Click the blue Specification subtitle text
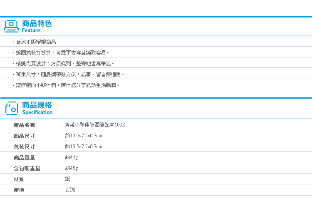Viewport: 312px width, 206px height. click(x=37, y=112)
